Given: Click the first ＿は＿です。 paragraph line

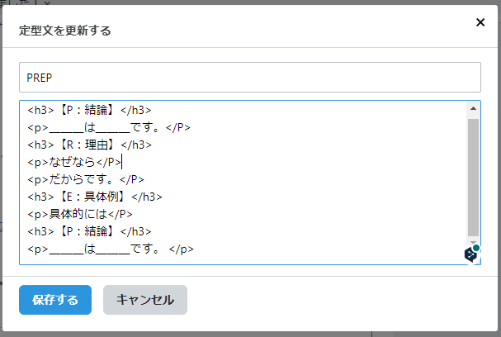Looking at the screenshot, I should tap(109, 127).
